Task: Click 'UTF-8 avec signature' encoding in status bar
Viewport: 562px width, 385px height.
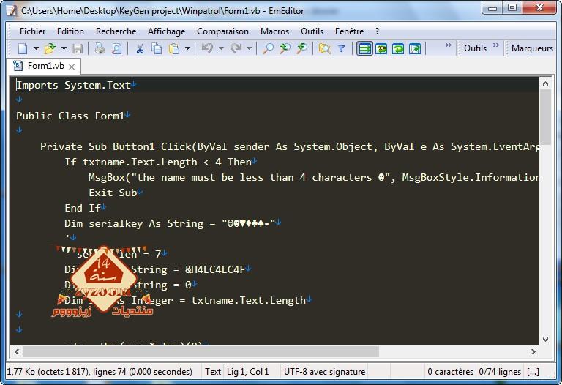Action: coord(324,372)
